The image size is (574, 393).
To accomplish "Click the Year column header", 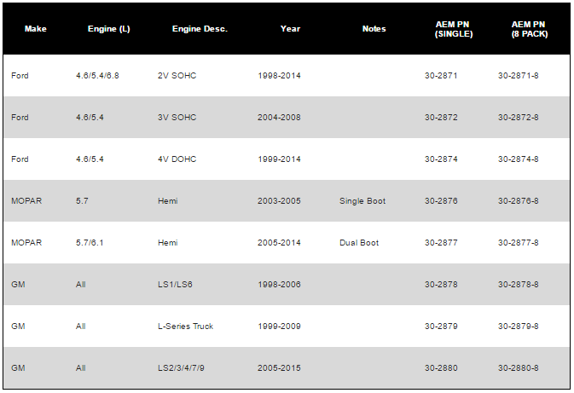I will coord(290,29).
